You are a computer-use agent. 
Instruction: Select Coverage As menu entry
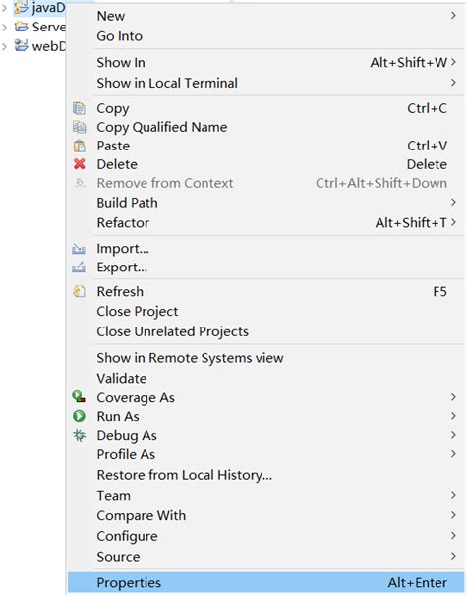point(265,397)
